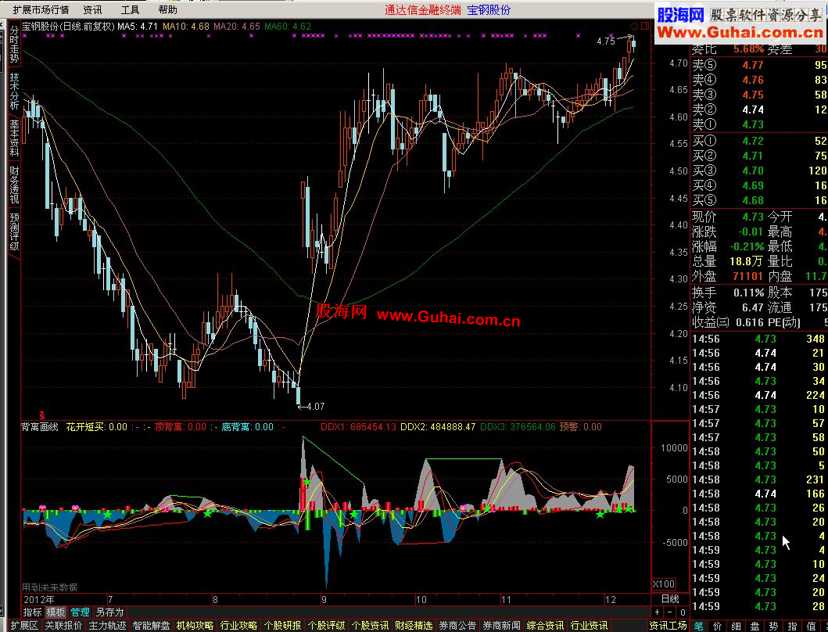Click the 现价 value 4.73
828x632 pixels.
[x=753, y=217]
